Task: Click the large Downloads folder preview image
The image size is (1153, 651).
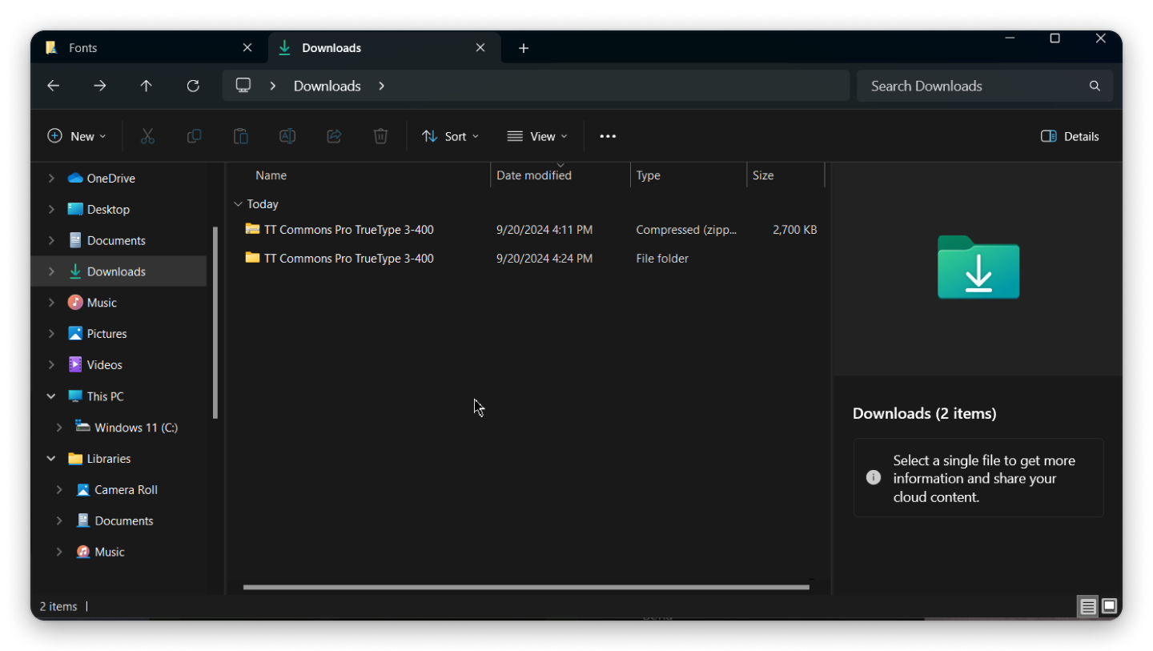Action: [978, 267]
